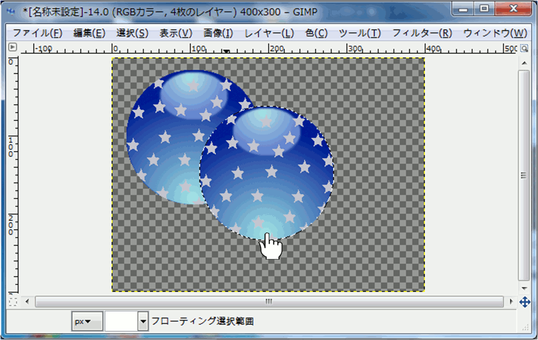Open the navigation preview cross-arrow icon

[524, 301]
